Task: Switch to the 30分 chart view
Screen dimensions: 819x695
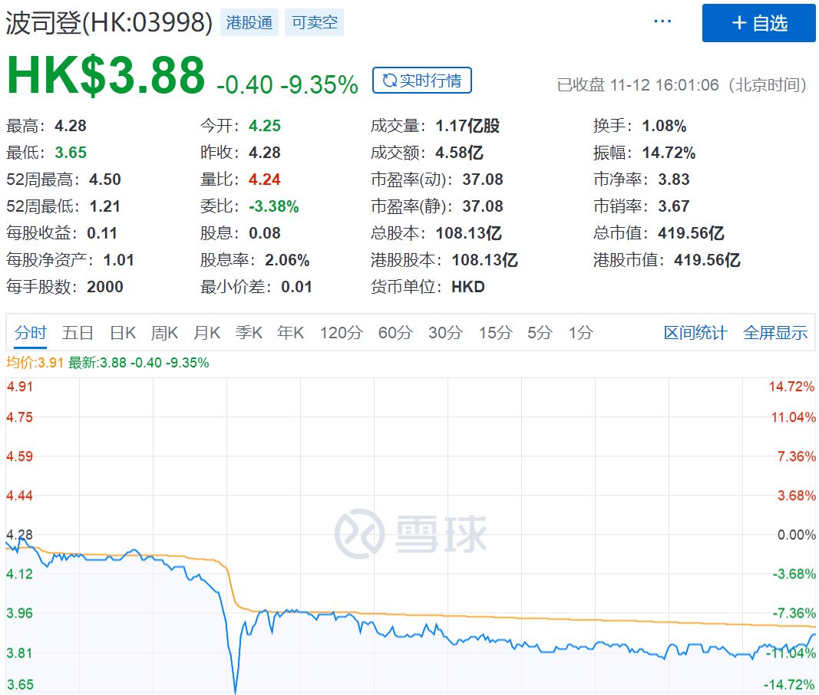Action: click(x=444, y=333)
